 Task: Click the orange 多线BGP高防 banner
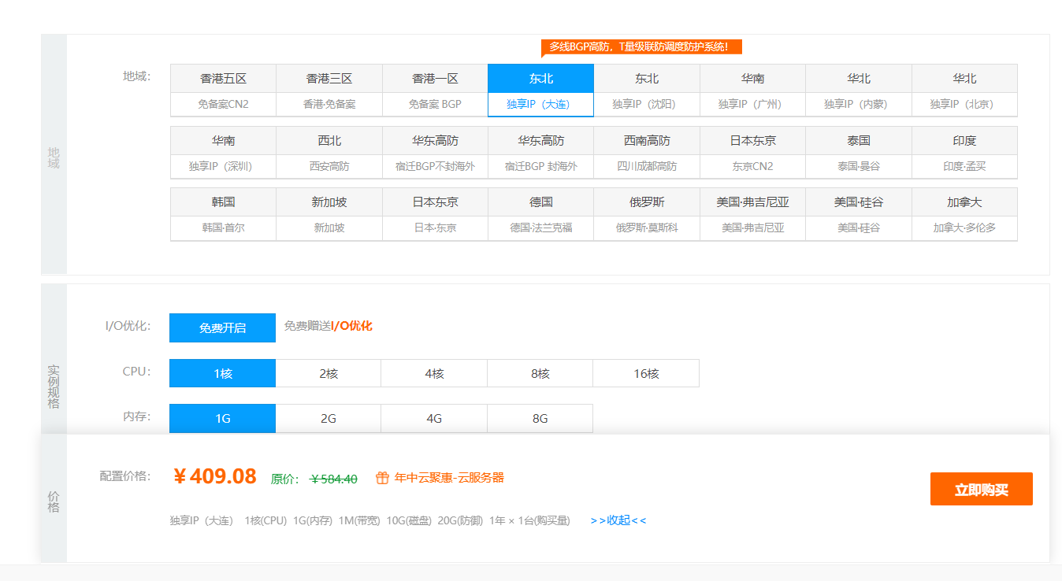pos(638,46)
